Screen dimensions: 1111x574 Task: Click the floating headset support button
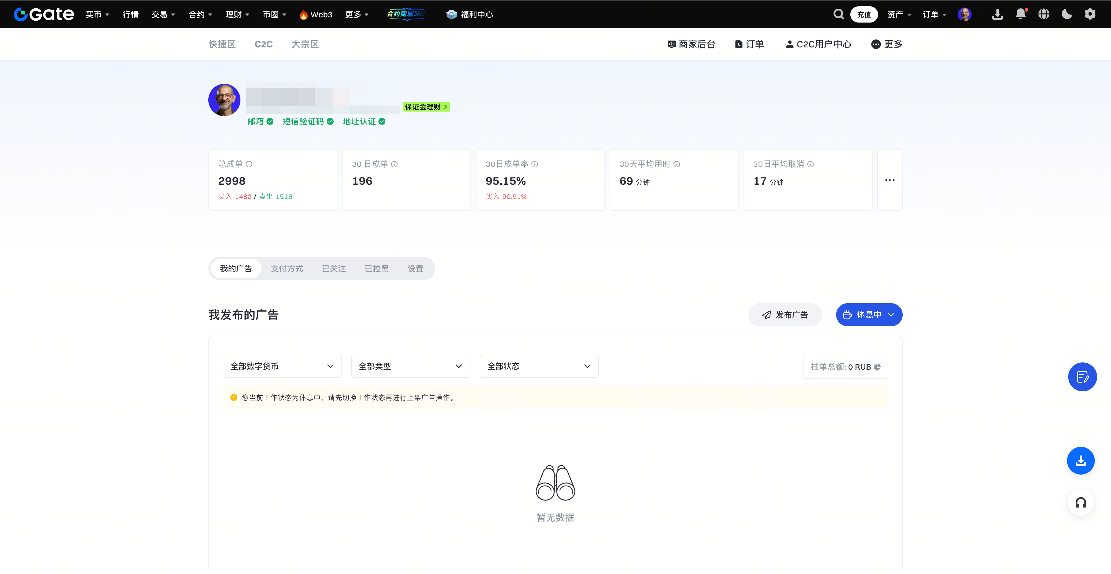pos(1081,502)
